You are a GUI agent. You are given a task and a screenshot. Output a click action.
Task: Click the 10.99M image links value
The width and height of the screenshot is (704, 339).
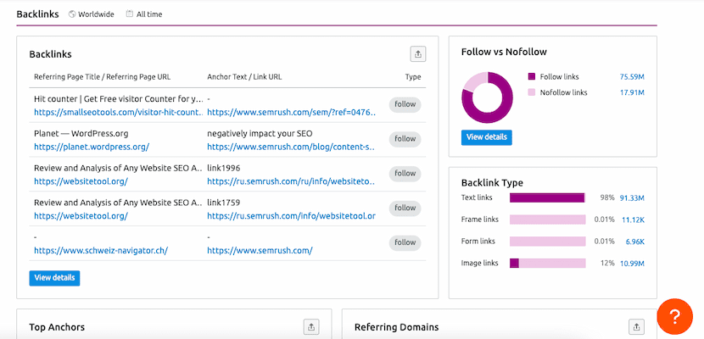632,264
